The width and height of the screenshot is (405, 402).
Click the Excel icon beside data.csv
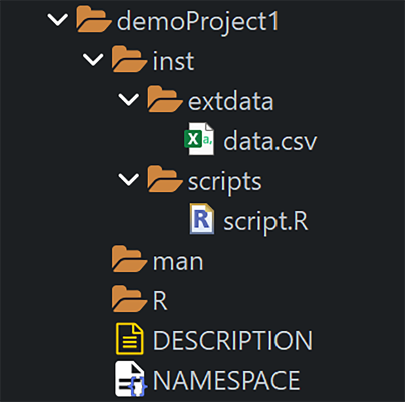(x=198, y=139)
